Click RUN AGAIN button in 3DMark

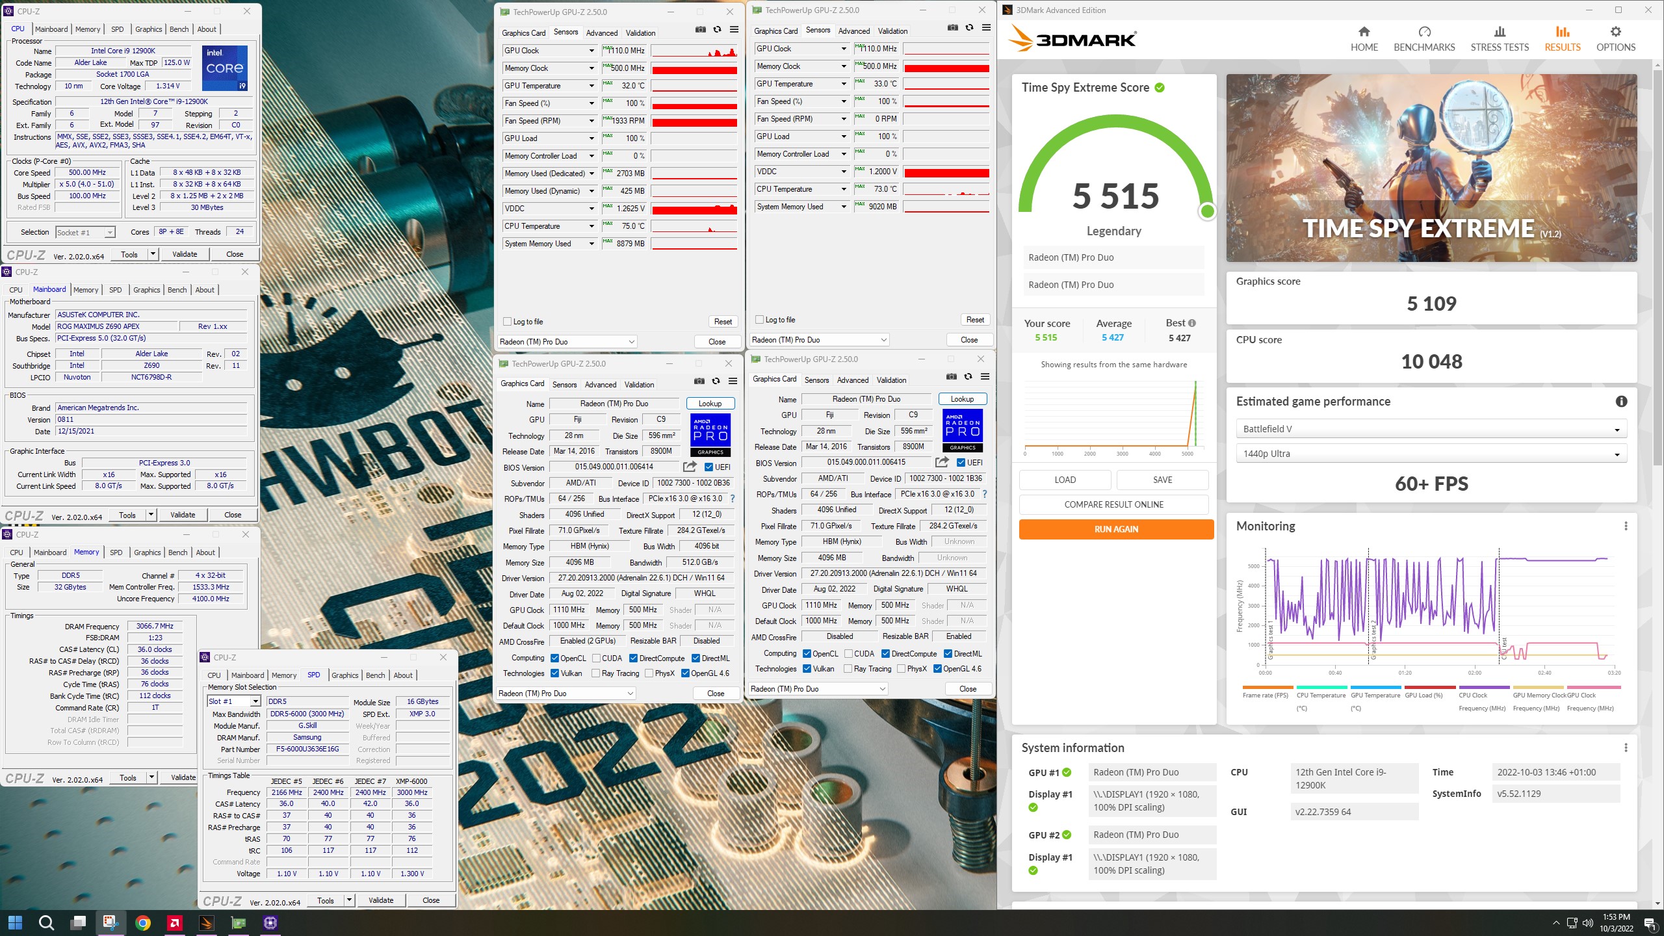1116,529
